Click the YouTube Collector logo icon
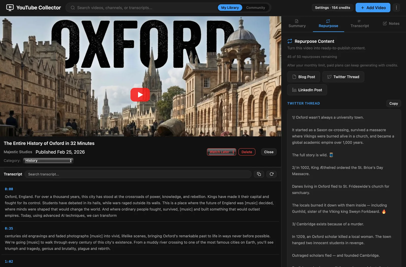The image size is (406, 267). (10, 8)
